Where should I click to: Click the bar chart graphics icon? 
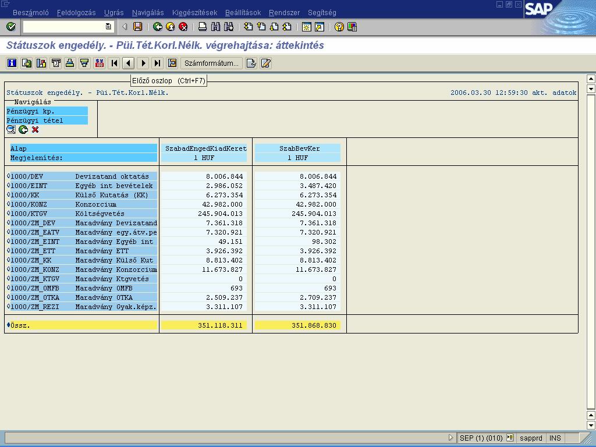(41, 63)
